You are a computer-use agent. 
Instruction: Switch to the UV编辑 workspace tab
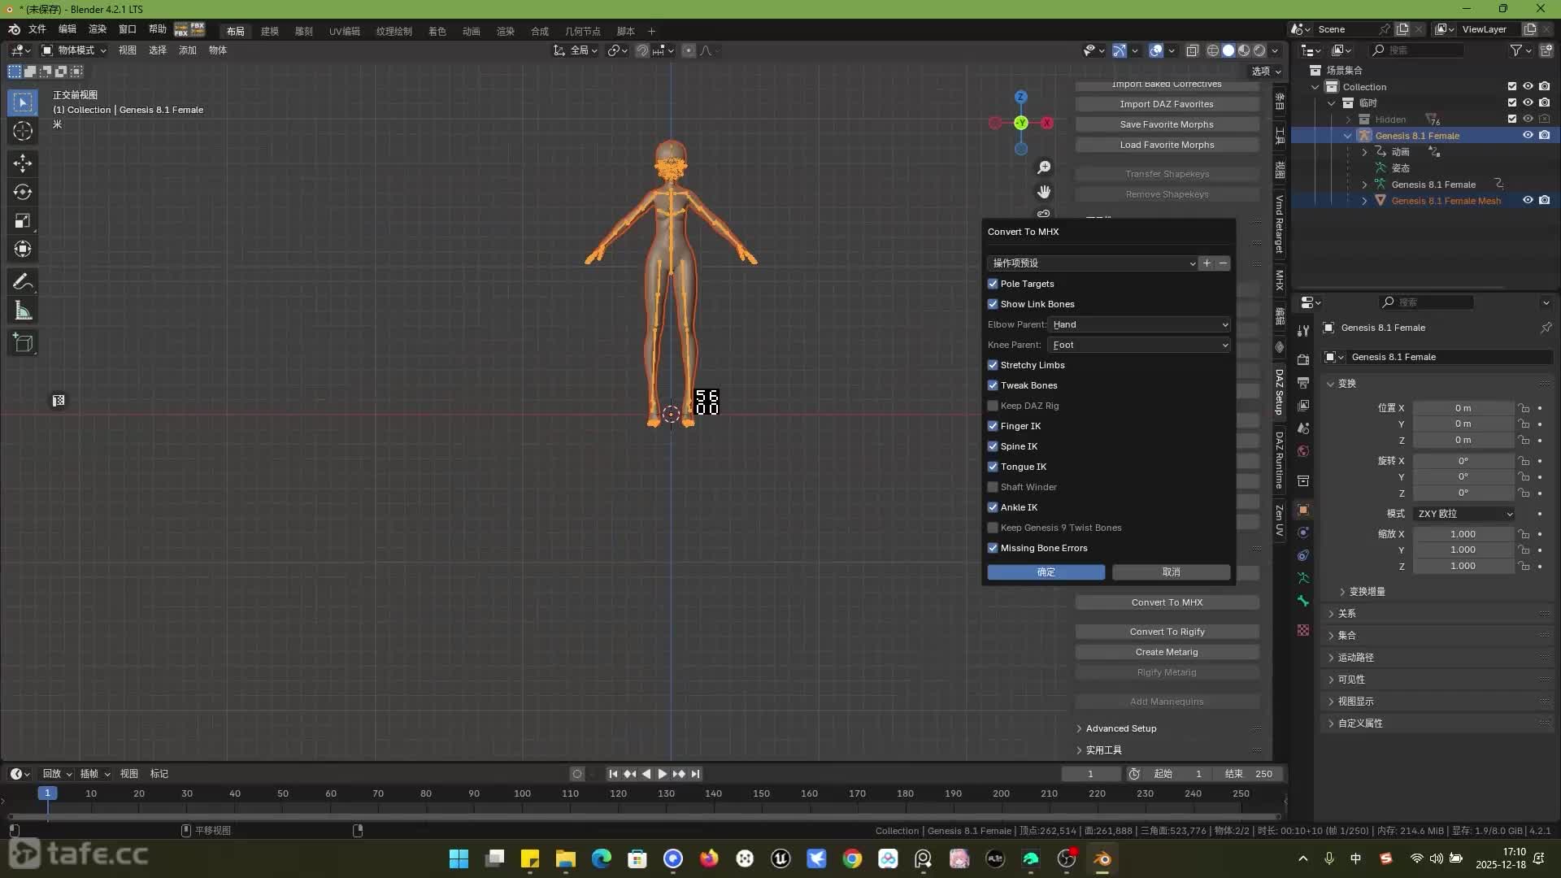tap(344, 31)
